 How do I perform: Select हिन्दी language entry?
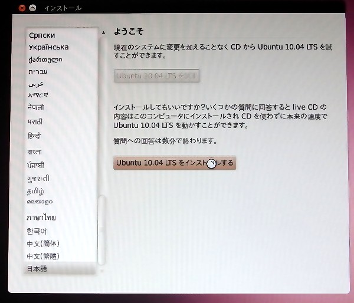(34, 136)
